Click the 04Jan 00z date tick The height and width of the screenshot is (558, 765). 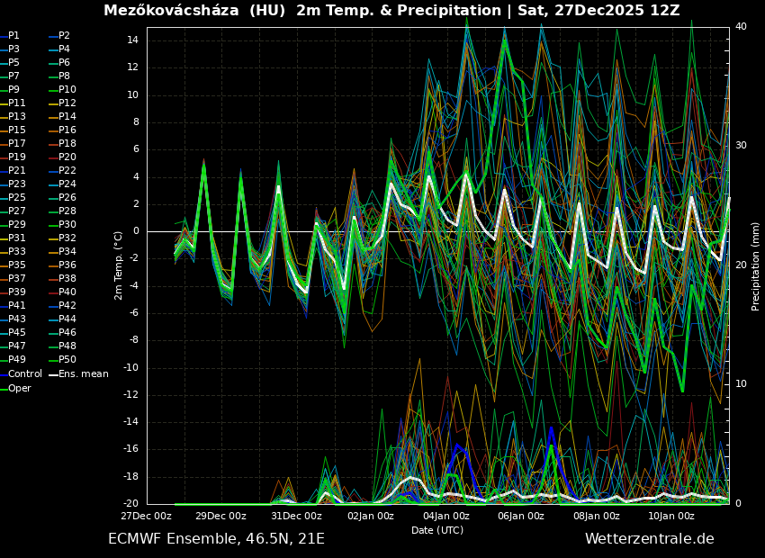pos(446,517)
